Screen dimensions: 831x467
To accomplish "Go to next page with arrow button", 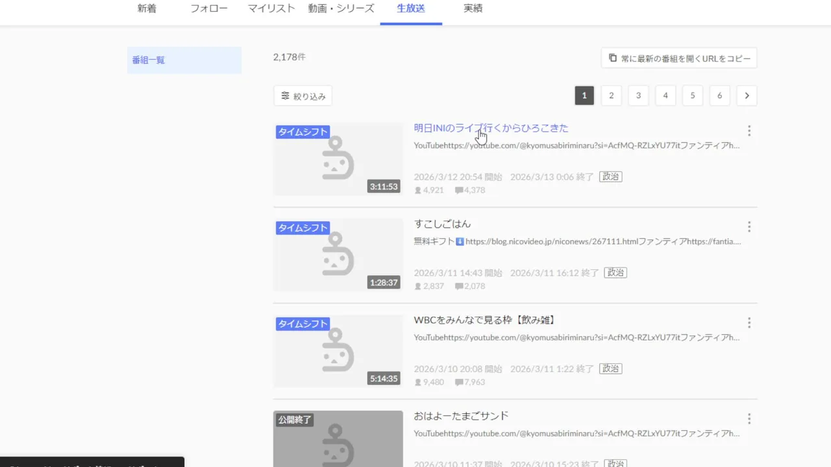I will [747, 95].
